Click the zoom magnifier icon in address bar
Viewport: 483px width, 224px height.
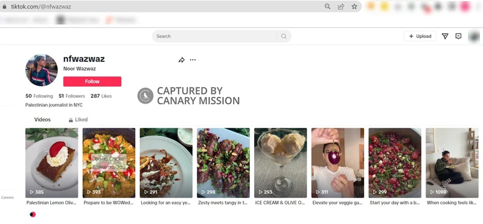[x=327, y=7]
